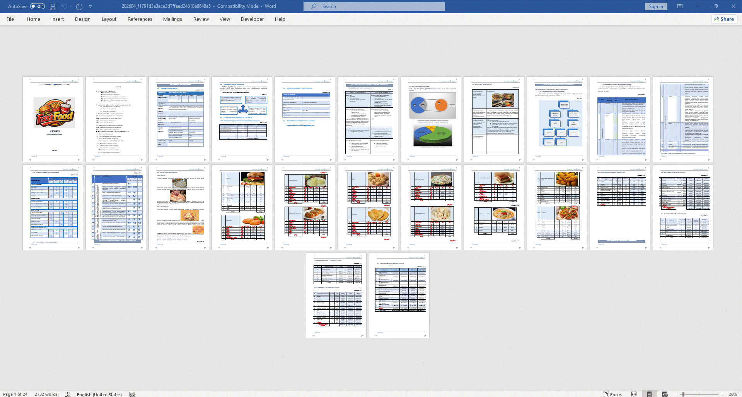This screenshot has width=742, height=397.
Task: Select the Fast Food cover page thumbnail
Action: click(x=53, y=119)
